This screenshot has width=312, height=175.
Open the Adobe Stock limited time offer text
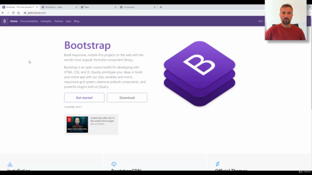click(x=102, y=120)
